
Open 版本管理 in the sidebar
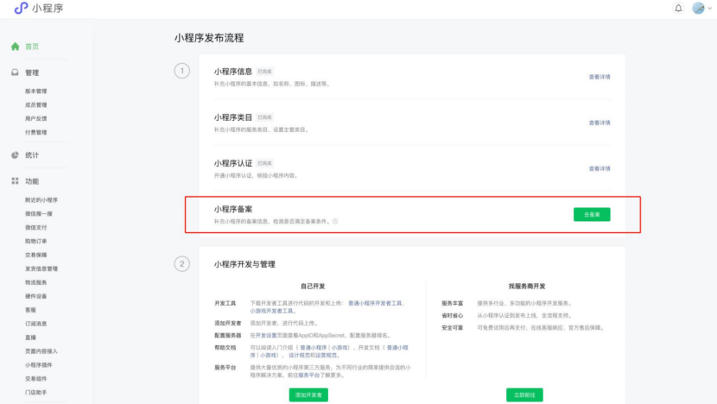(x=36, y=92)
